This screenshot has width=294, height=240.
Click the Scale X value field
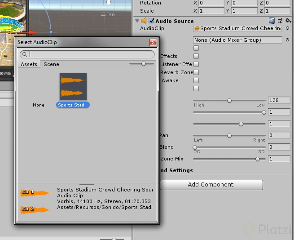click(211, 11)
